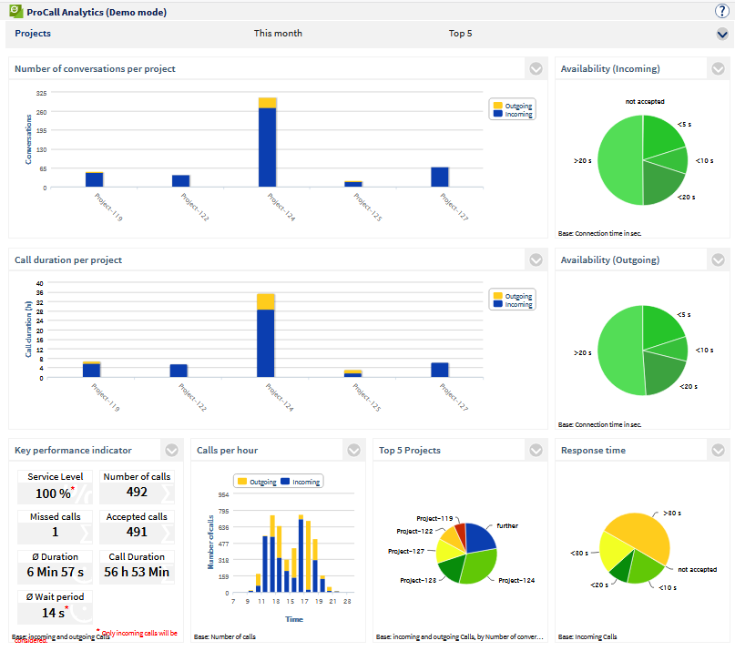Click the >20 s slice in Availability (Incoming) pie
735x651 pixels.
tap(618, 161)
